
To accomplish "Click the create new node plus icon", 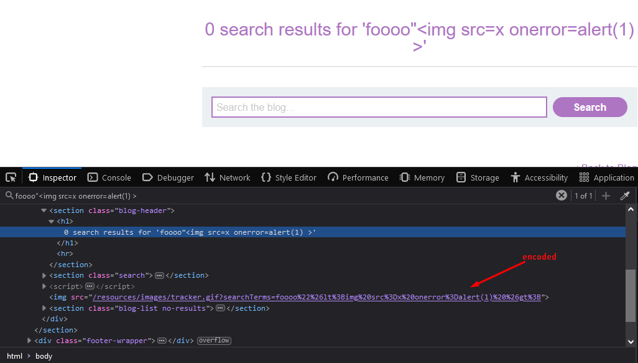I will (606, 196).
